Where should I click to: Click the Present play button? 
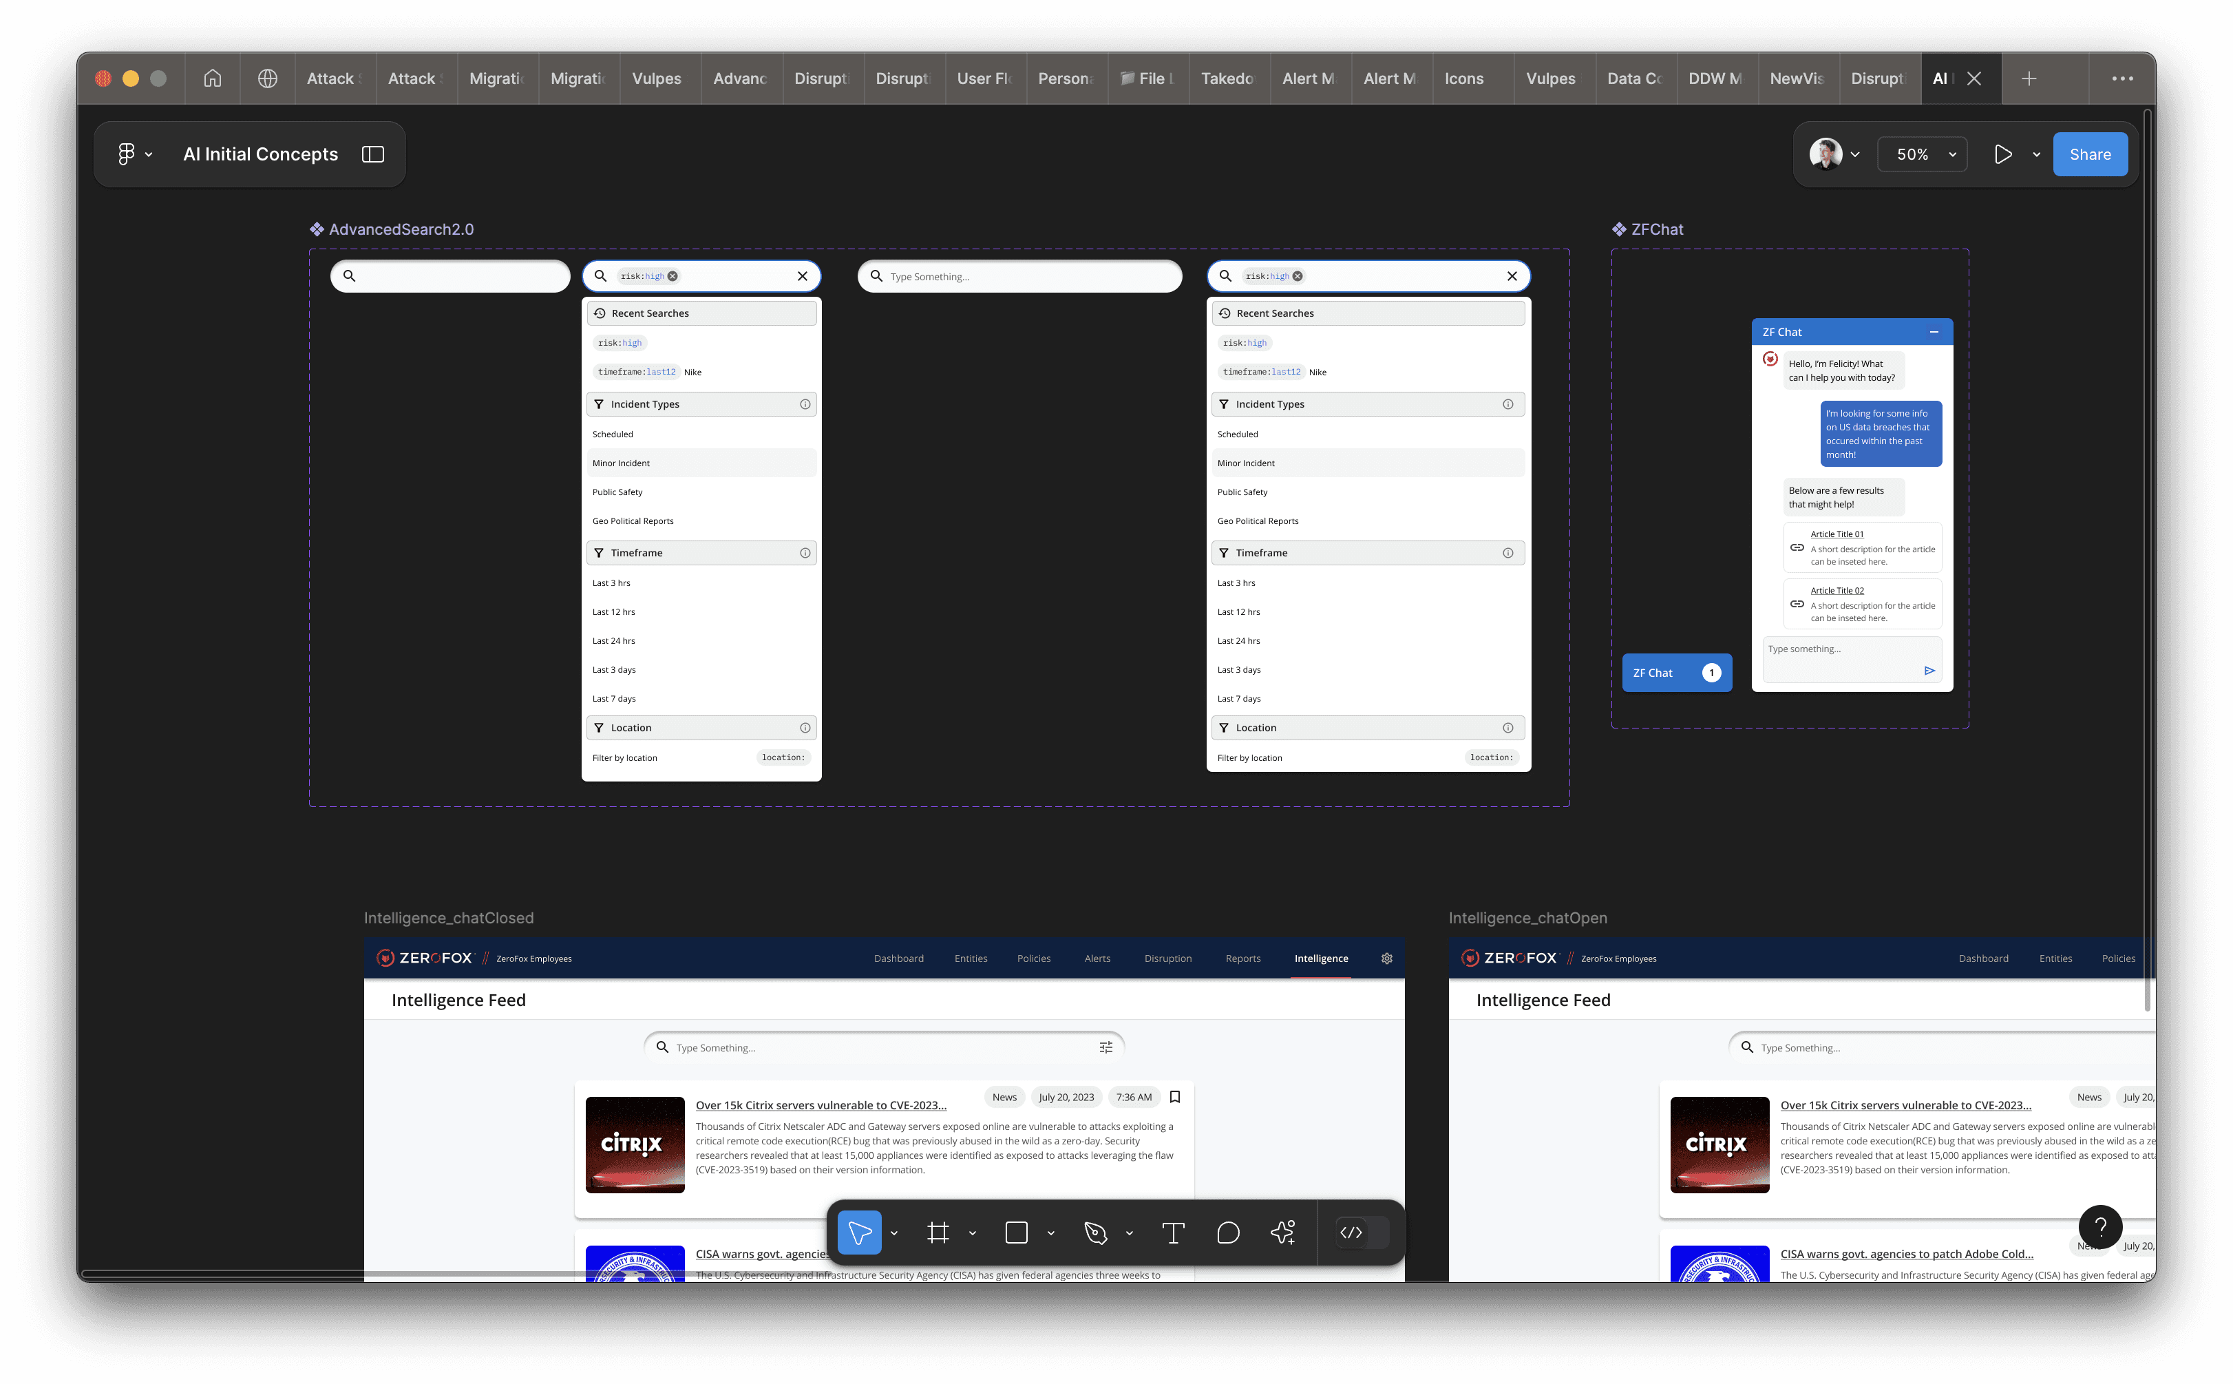2002,155
